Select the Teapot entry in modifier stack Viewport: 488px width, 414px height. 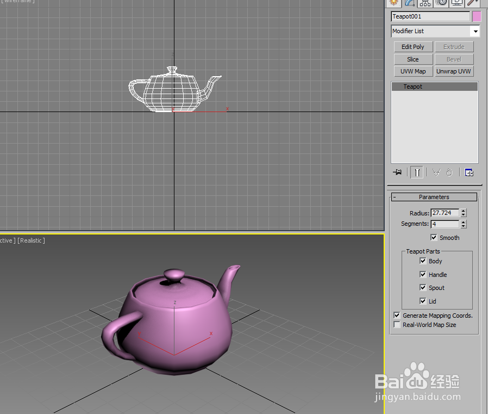(x=434, y=86)
